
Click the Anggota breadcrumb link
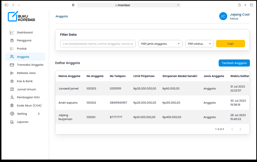point(62,16)
